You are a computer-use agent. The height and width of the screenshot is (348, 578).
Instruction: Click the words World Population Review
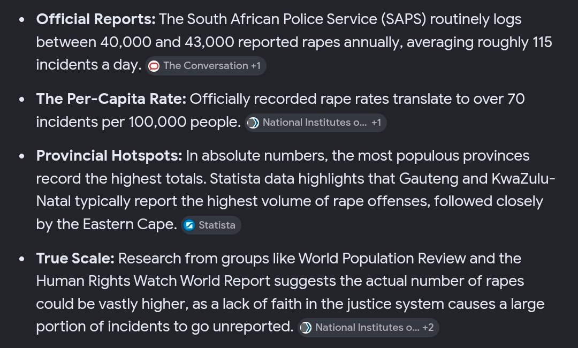[x=382, y=259]
